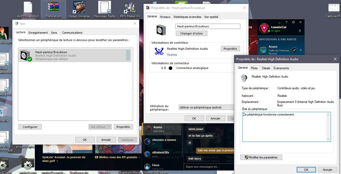Expand the Par défaut dropdown arrow

pyautogui.click(x=110, y=127)
